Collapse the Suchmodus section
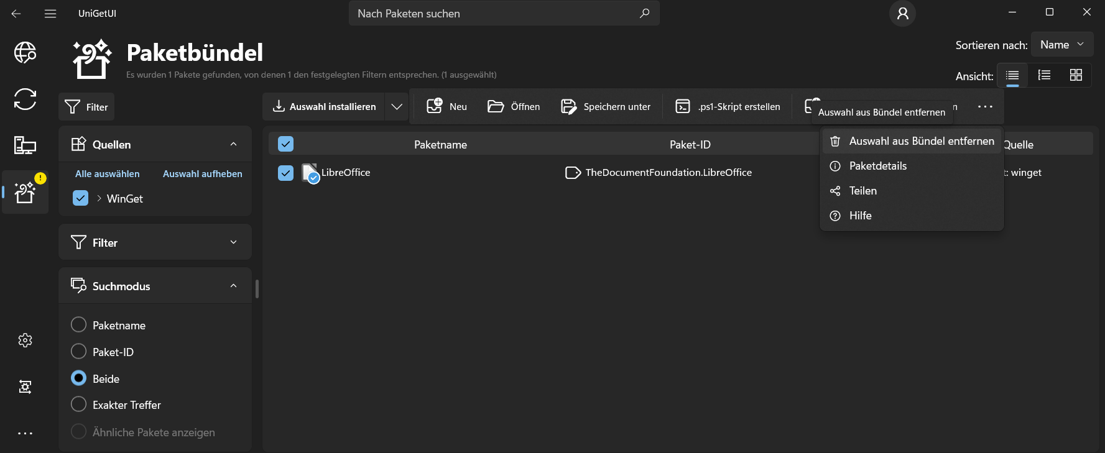This screenshot has height=453, width=1105. (x=233, y=286)
